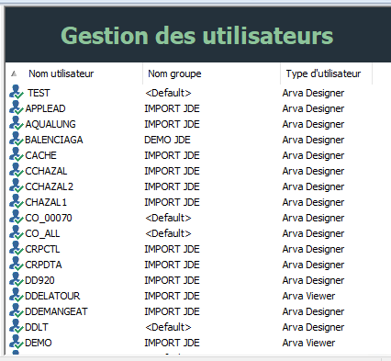391x361 pixels.
Task: Click the CHAZAL1 user icon
Action: 17,201
